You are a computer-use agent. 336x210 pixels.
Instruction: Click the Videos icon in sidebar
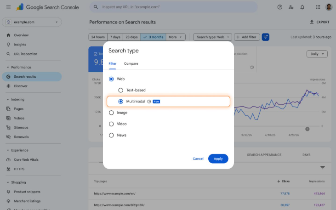(x=8, y=118)
